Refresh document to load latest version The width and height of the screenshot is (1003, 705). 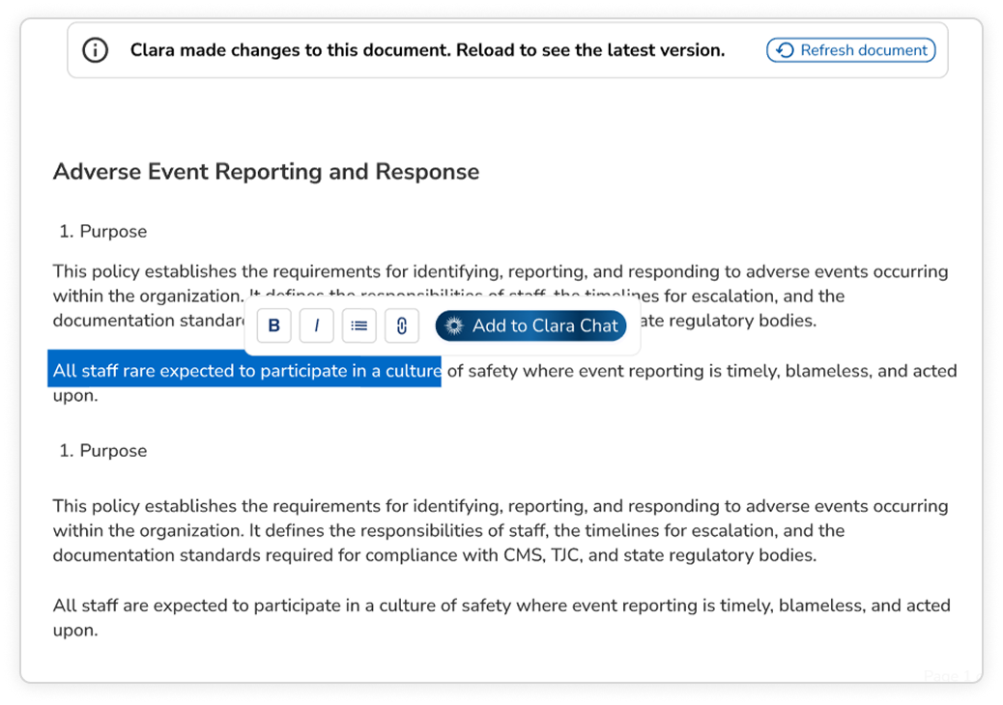pos(850,50)
